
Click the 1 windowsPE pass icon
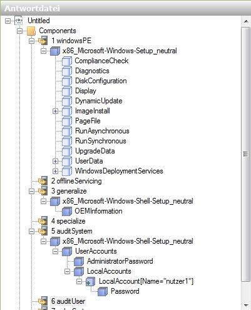coord(43,41)
